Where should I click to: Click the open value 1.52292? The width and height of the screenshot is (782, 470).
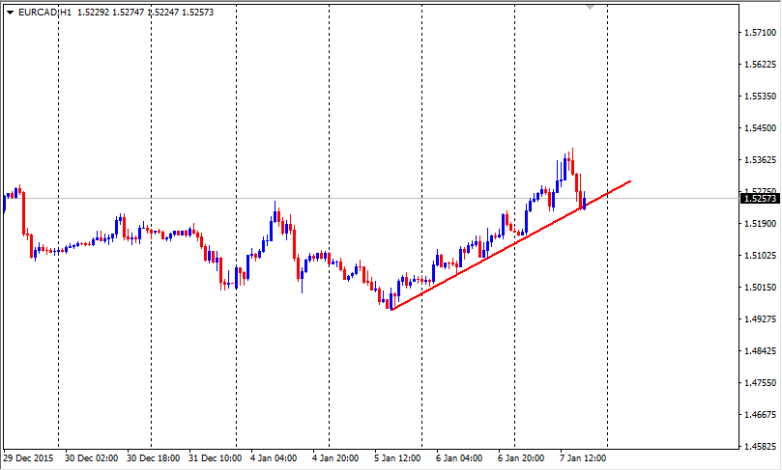[x=93, y=13]
